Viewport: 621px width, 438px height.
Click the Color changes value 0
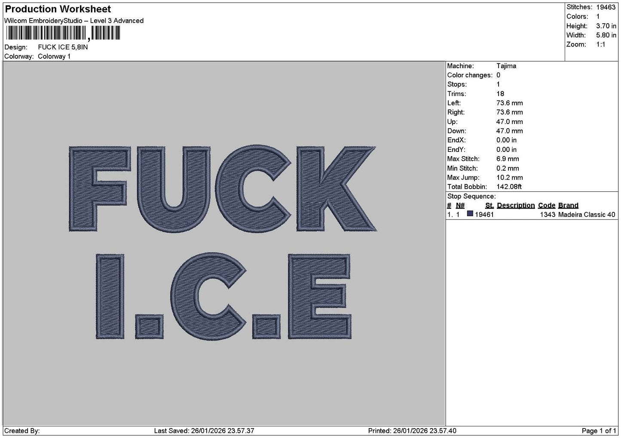tap(498, 75)
